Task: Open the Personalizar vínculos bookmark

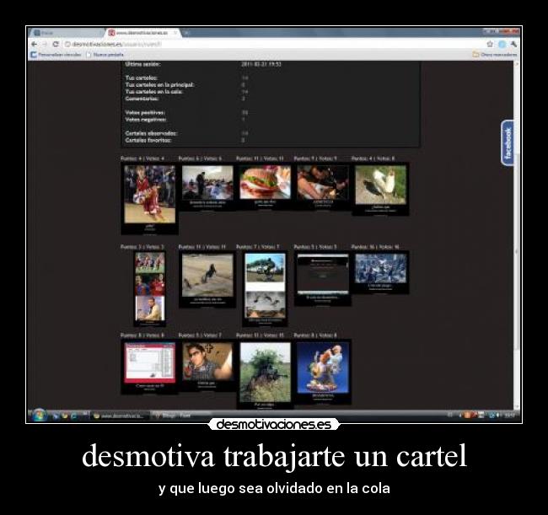Action: click(x=57, y=54)
